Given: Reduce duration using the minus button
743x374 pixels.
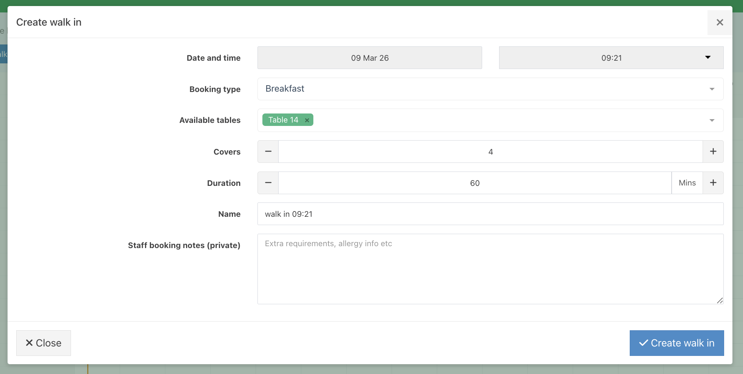Looking at the screenshot, I should pos(268,183).
